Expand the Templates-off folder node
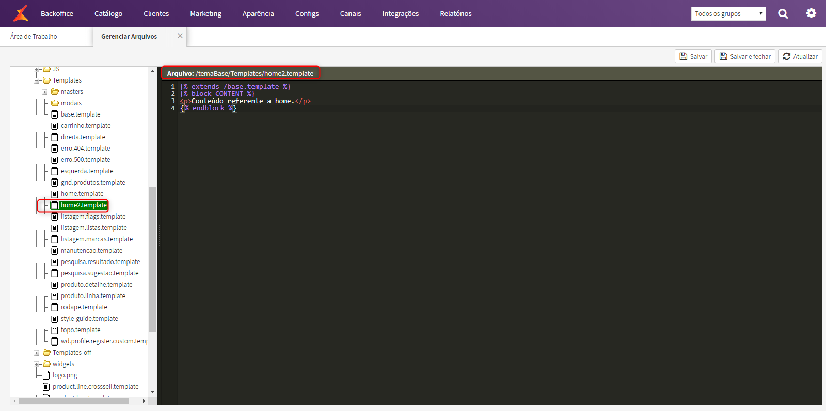This screenshot has height=411, width=826. [37, 353]
